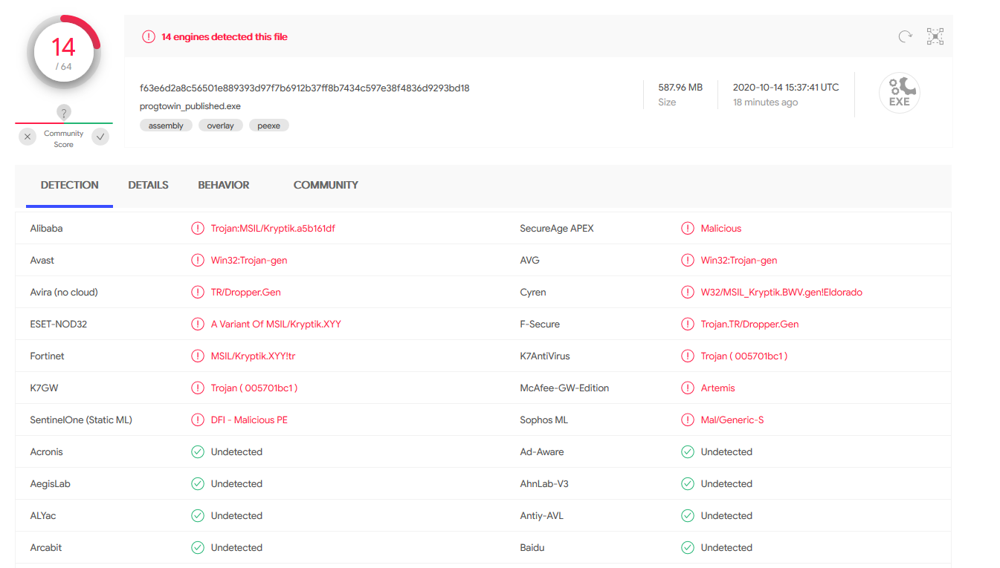Image resolution: width=1000 pixels, height=568 pixels.
Task: Click the McAfee-GW-Edition warning icon
Action: point(688,388)
